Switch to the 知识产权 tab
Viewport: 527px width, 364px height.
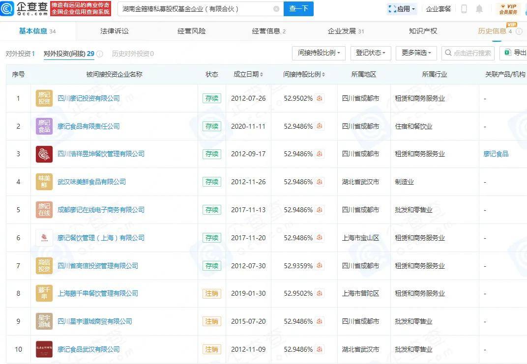(423, 31)
